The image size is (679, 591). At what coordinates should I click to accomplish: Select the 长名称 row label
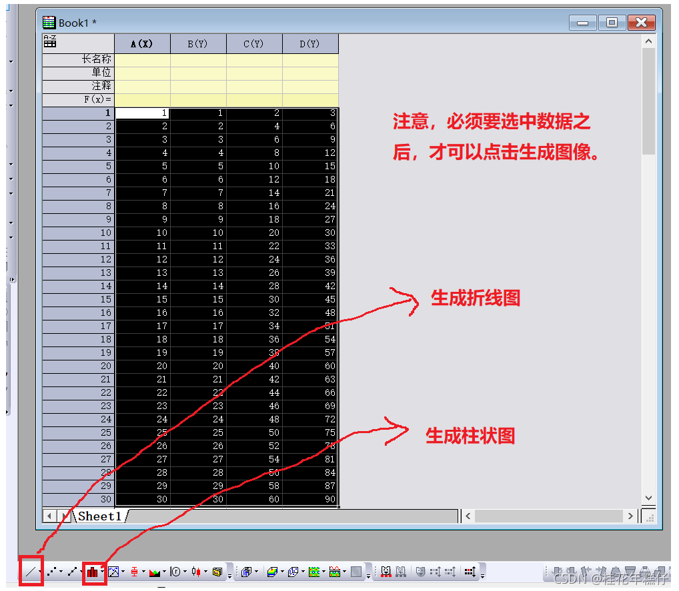tap(79, 60)
